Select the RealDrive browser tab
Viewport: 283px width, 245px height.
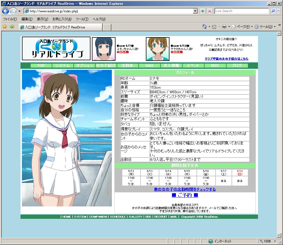60,27
